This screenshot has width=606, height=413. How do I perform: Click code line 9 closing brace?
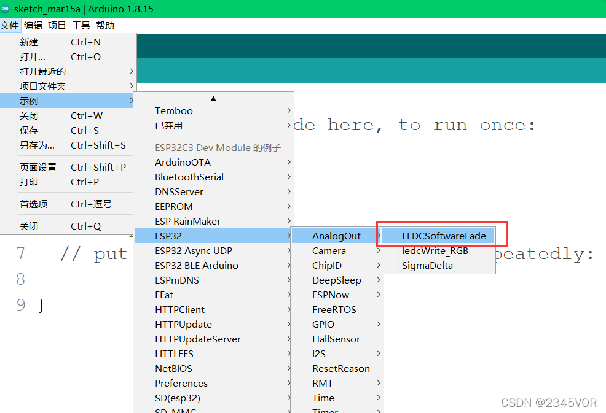coord(41,306)
